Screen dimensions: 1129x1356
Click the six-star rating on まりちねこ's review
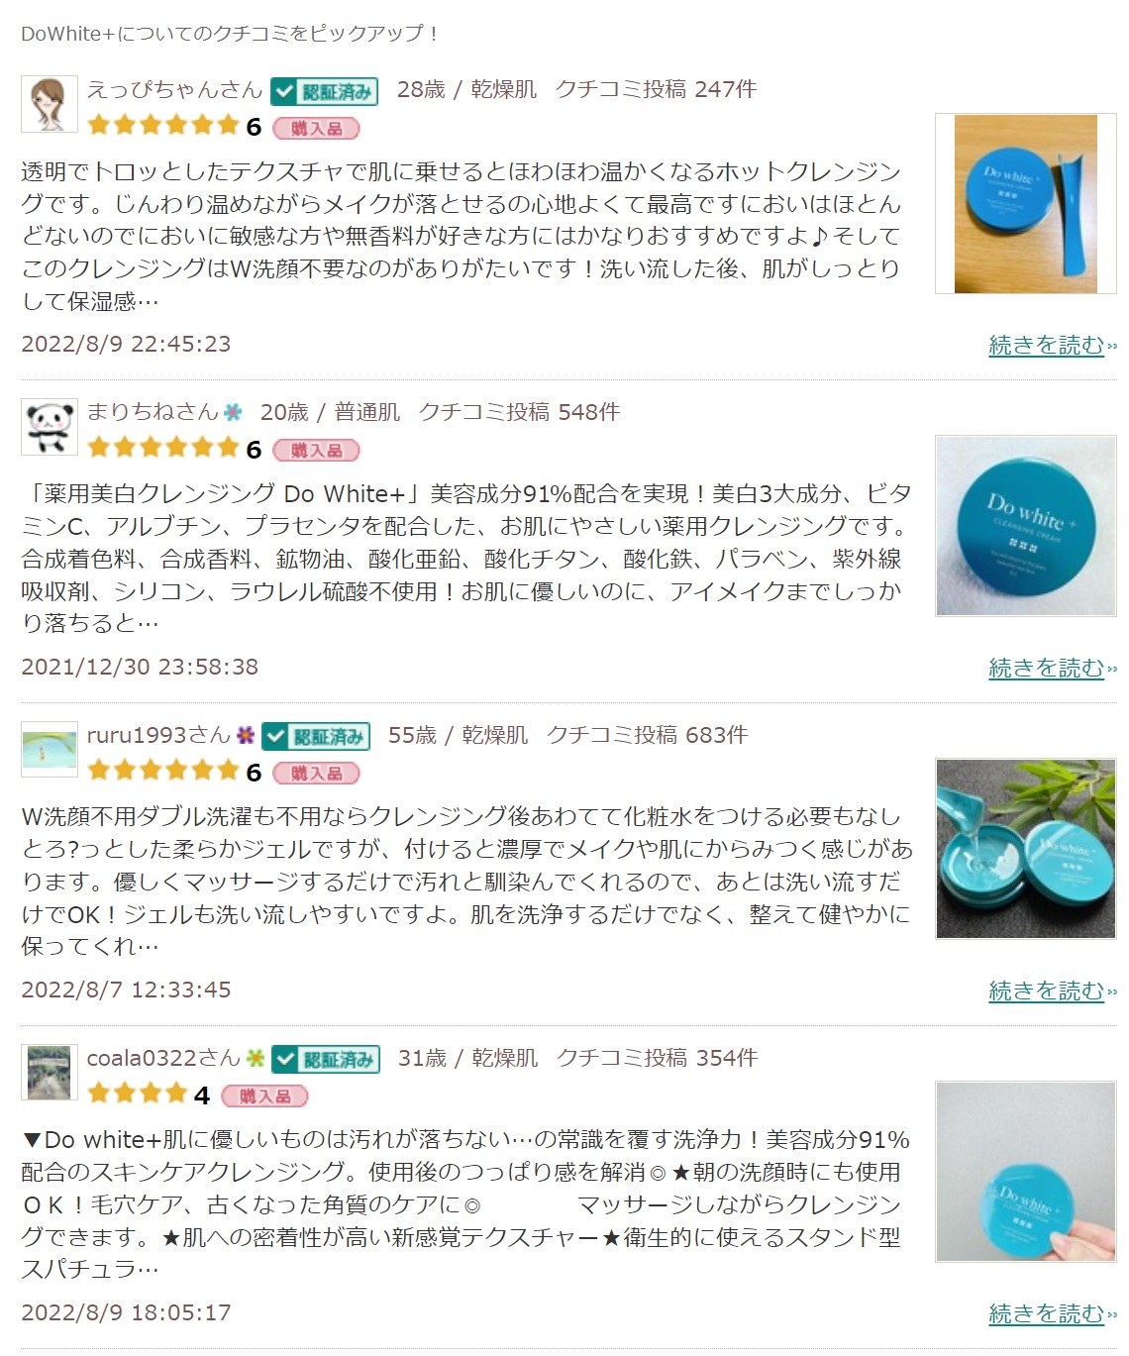tap(174, 449)
